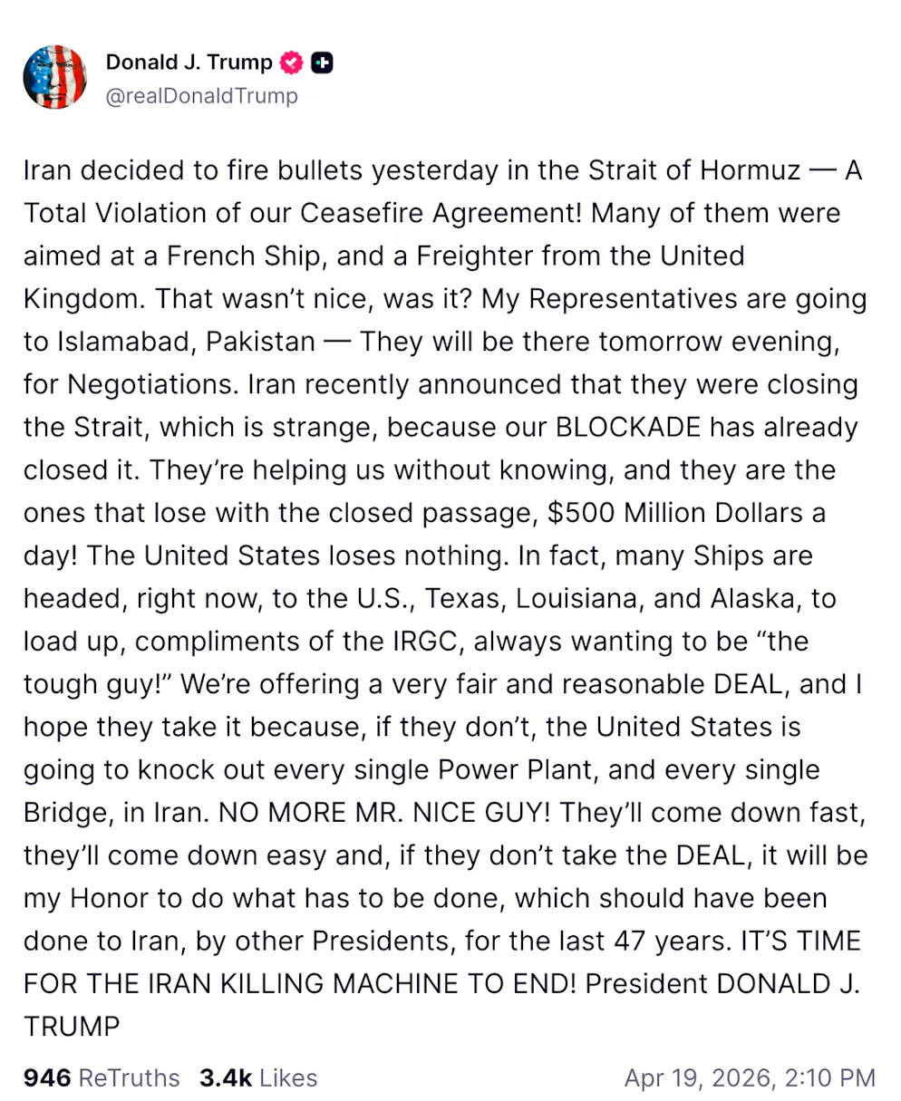
Task: Open the flag-themed profile avatar
Action: coord(55,78)
